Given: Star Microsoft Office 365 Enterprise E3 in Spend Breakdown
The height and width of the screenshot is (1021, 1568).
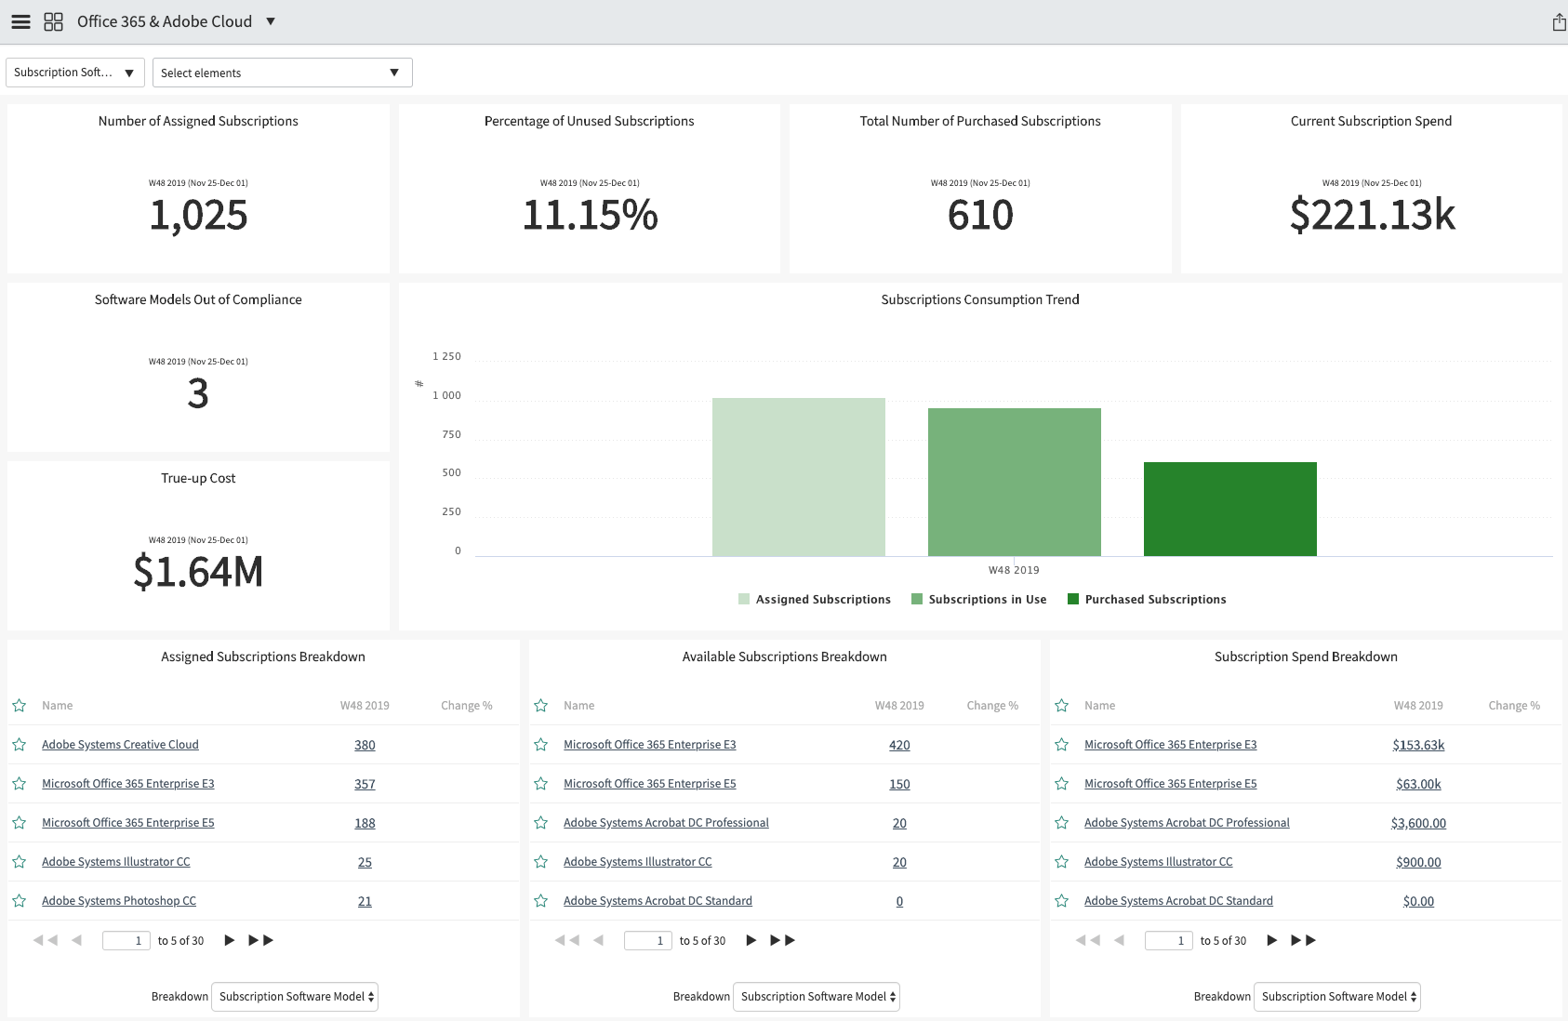Looking at the screenshot, I should [1061, 745].
